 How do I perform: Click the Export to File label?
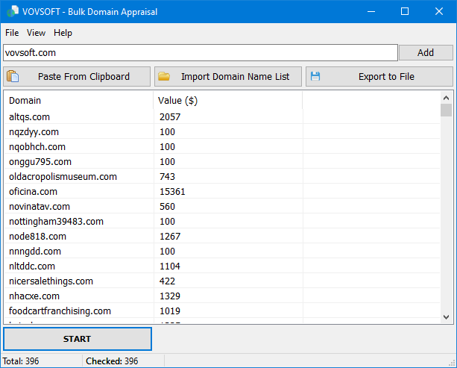pos(386,76)
